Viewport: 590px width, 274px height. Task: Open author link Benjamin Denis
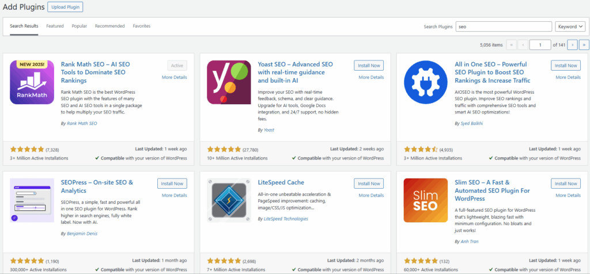click(x=82, y=234)
